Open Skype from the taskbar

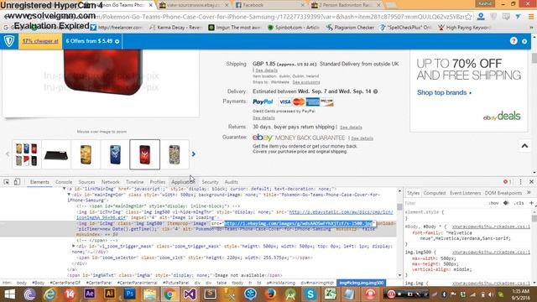coord(310,294)
